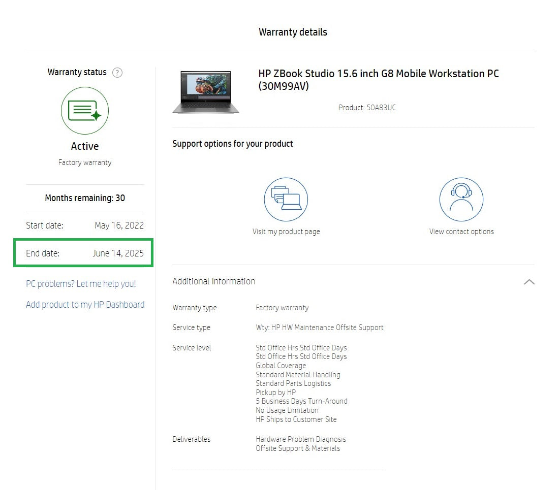The width and height of the screenshot is (560, 490).
Task: Open PC problems? Let me help you! link
Action: pyautogui.click(x=80, y=284)
